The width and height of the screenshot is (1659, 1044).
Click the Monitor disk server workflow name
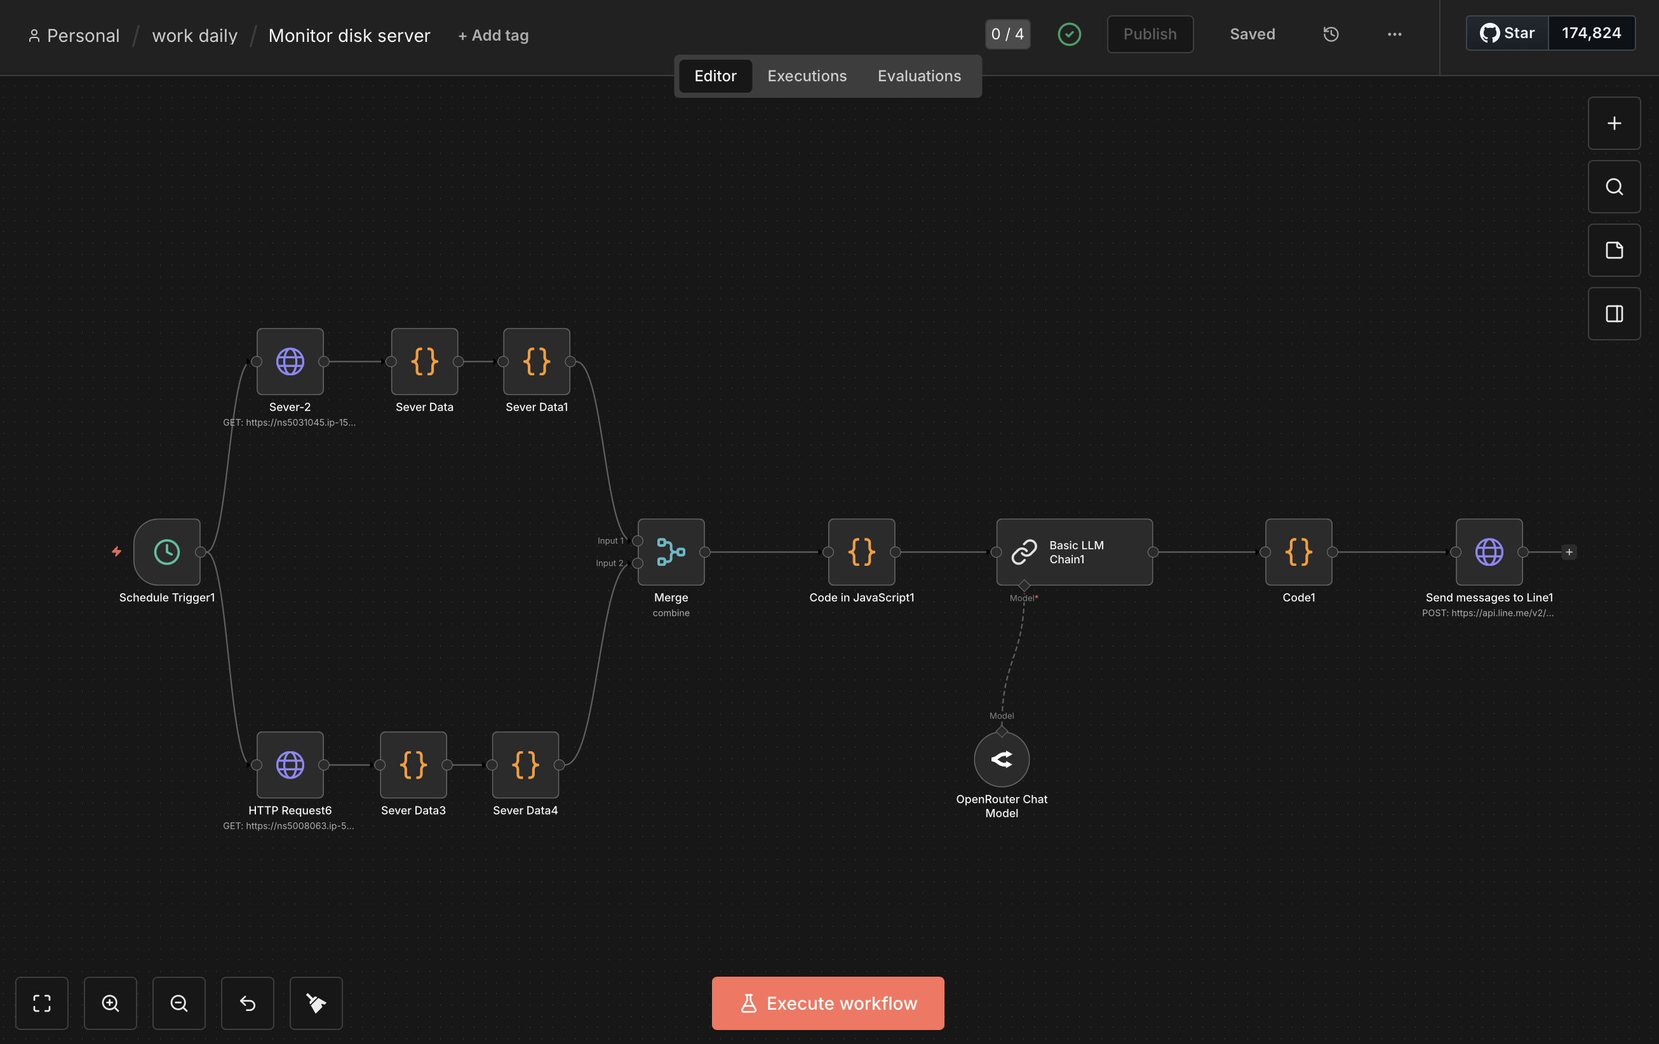click(x=349, y=35)
